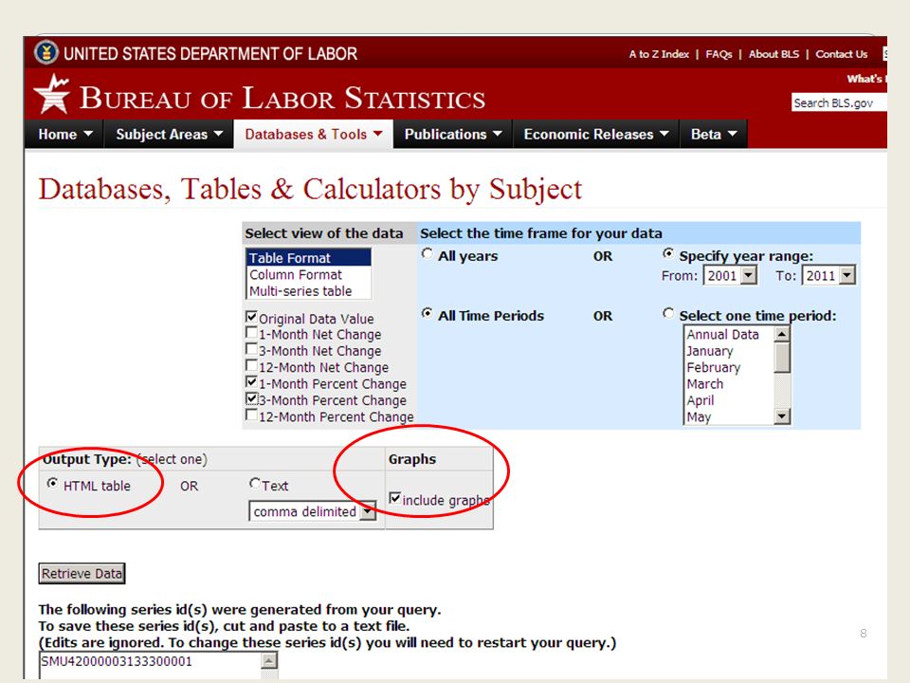Click the time period list scrollbar thumb
The height and width of the screenshot is (683, 910).
click(782, 358)
